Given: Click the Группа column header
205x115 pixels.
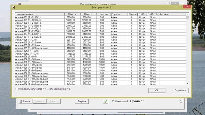Looking at the screenshot, I should pos(119,14).
